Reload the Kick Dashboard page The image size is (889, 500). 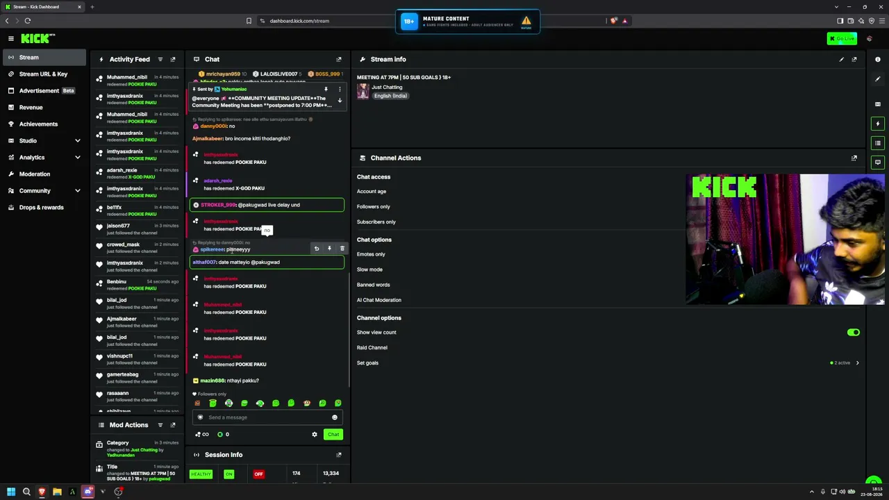click(x=28, y=21)
